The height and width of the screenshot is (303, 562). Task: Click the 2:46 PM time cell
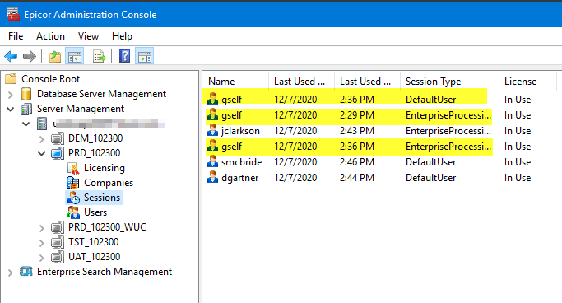(x=357, y=161)
